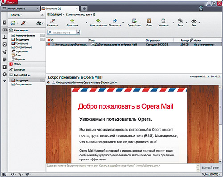Open the notes sidebar icon
The height and width of the screenshot is (177, 223).
click(x=4, y=59)
